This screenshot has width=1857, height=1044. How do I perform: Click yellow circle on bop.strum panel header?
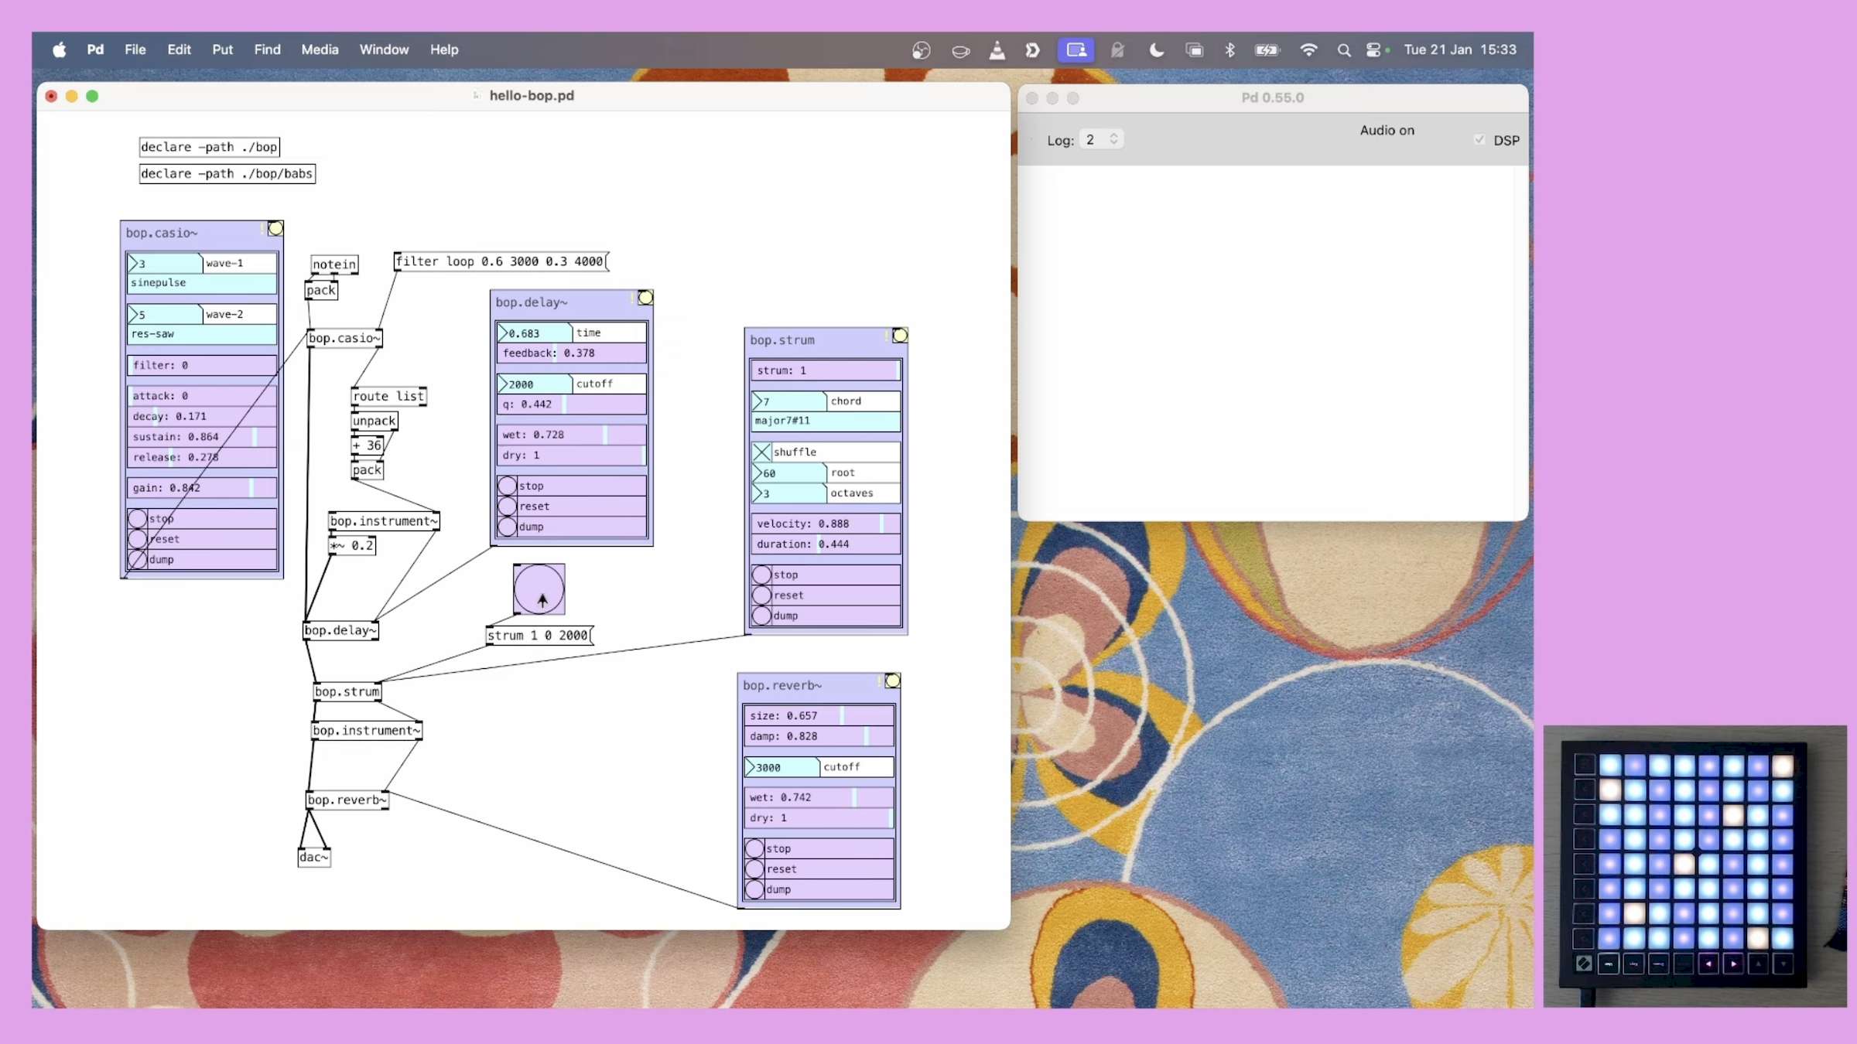pos(900,336)
